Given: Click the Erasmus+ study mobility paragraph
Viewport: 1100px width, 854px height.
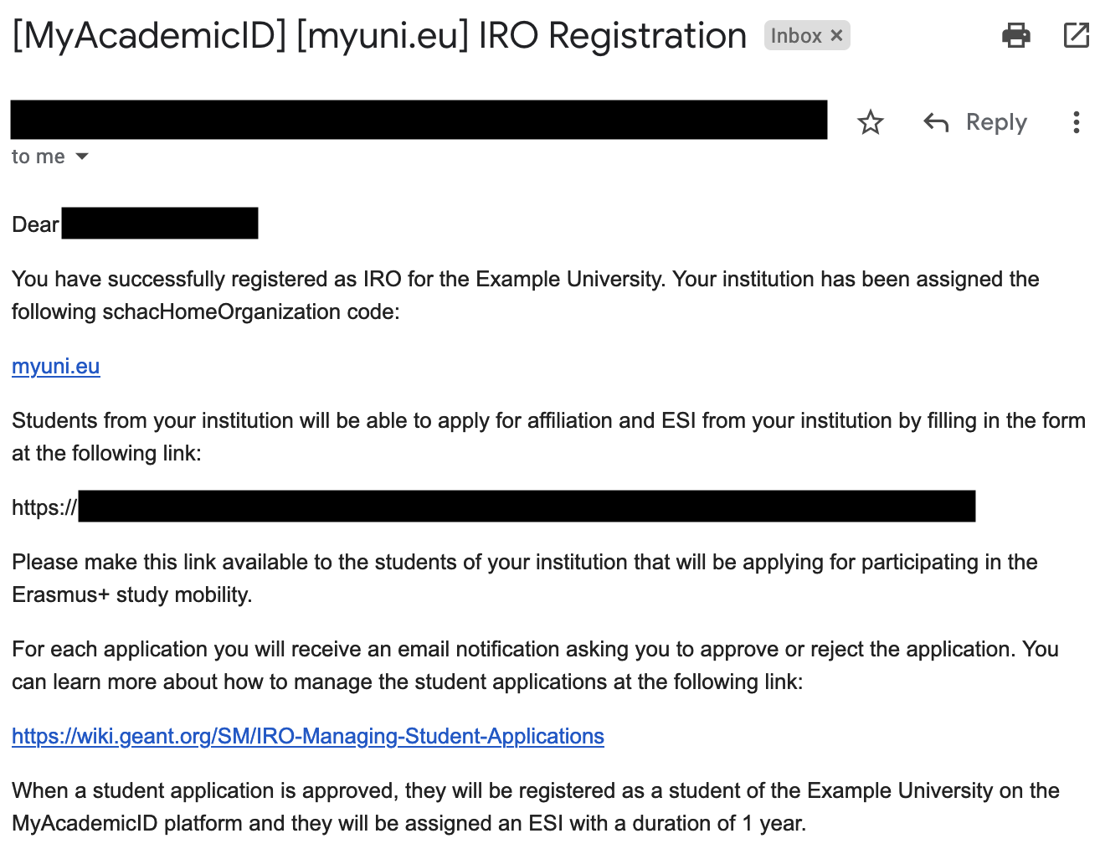Looking at the screenshot, I should (525, 578).
